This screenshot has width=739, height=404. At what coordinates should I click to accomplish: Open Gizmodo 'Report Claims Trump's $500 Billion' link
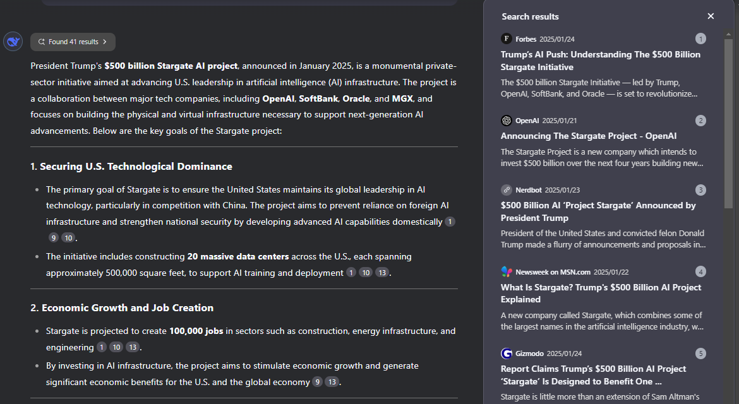593,375
